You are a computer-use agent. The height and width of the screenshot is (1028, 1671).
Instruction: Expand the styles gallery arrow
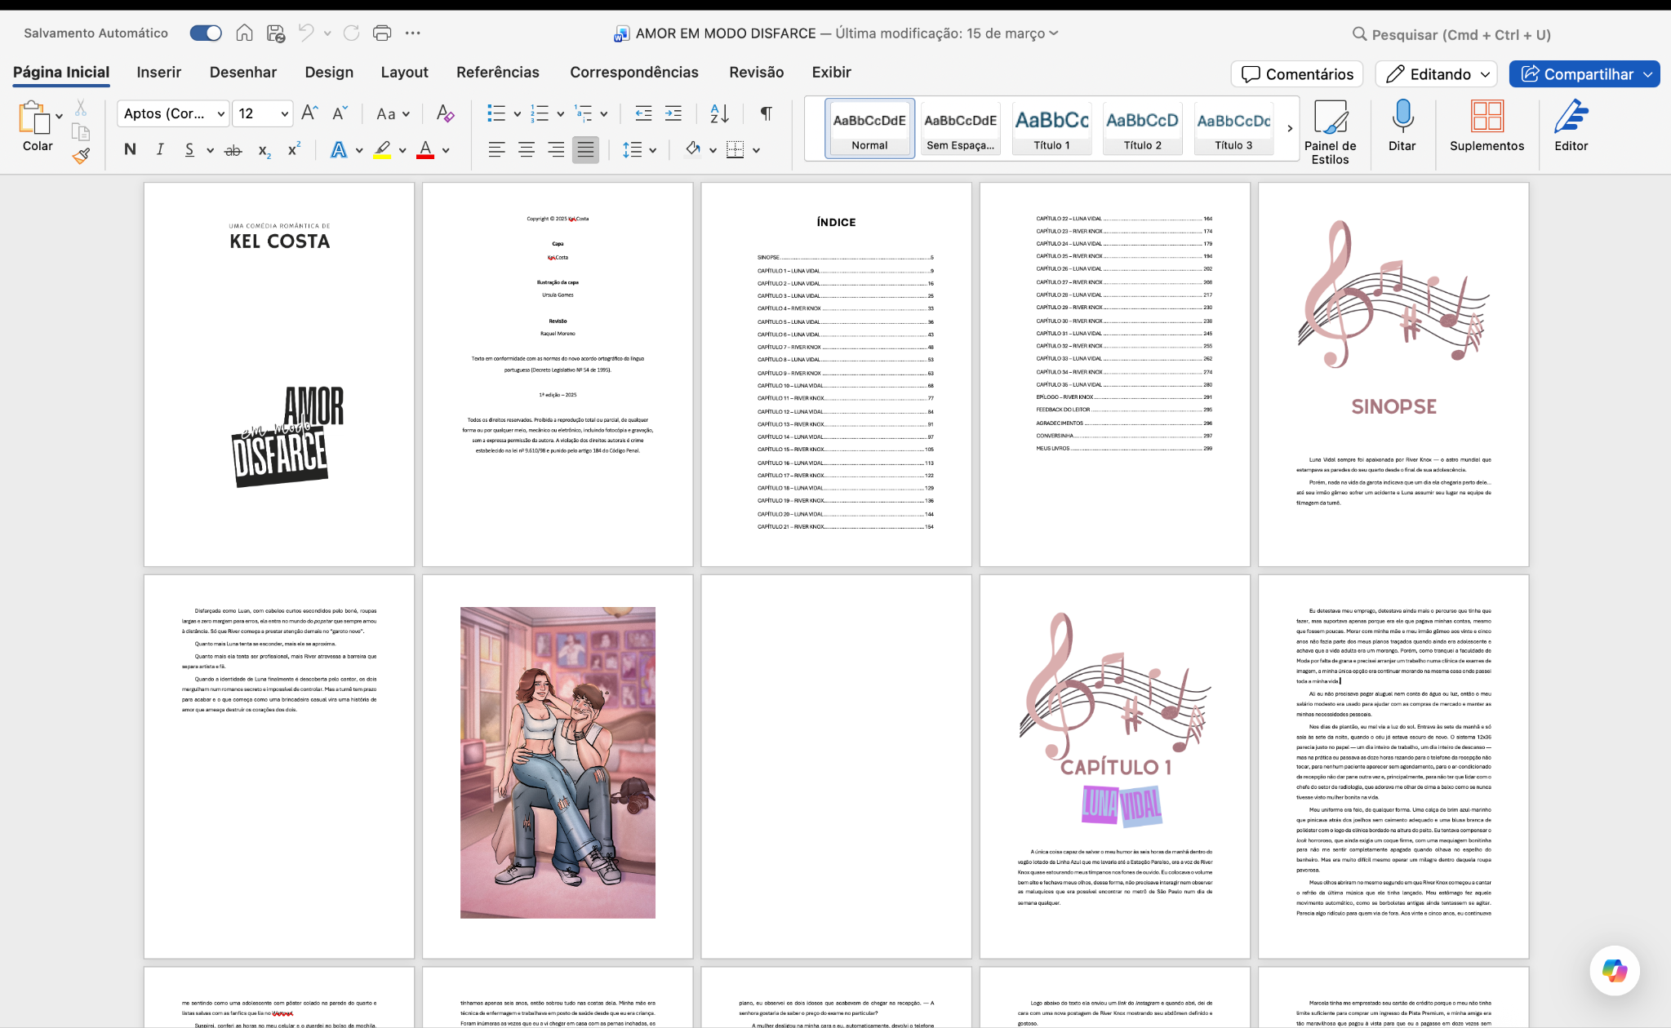1290,128
